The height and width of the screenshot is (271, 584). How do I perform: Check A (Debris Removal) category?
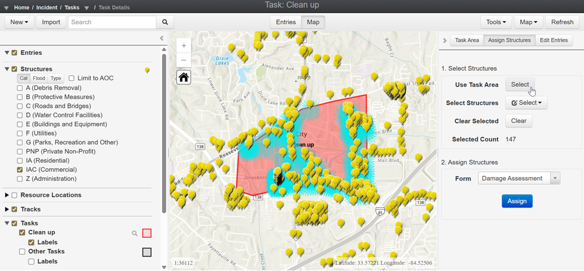tap(20, 88)
